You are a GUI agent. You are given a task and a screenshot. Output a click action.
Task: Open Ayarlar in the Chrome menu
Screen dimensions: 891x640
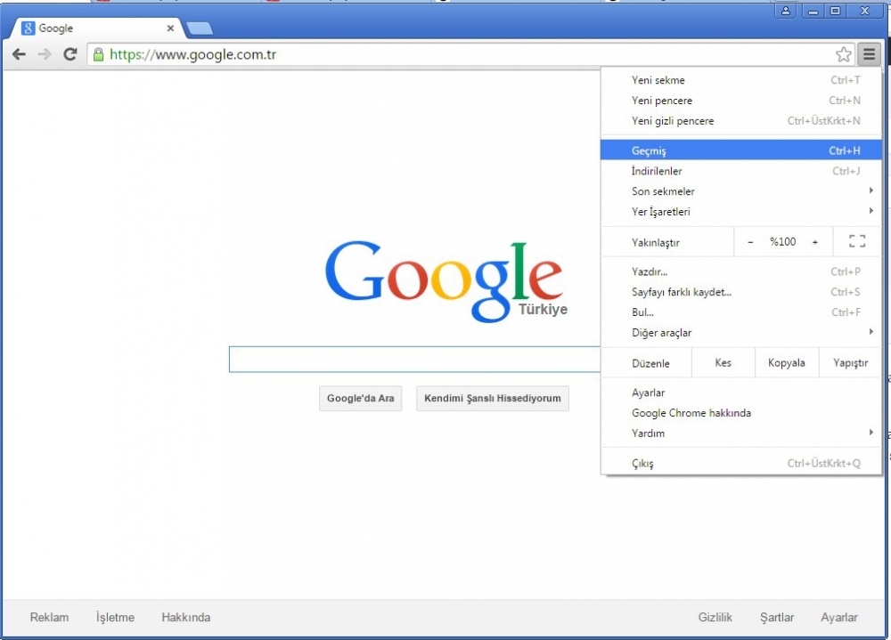point(648,393)
